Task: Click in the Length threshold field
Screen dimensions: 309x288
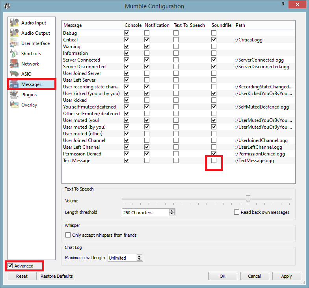Action: point(145,212)
